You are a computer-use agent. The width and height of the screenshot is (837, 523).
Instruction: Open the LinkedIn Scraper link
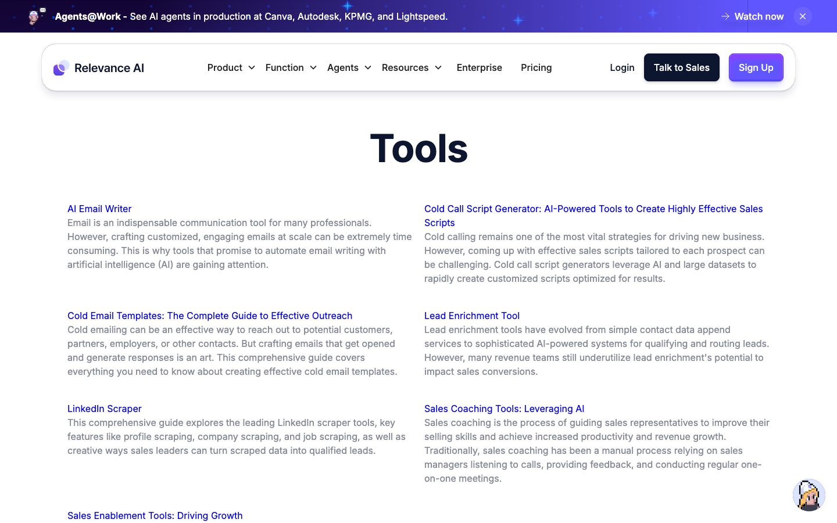(105, 409)
